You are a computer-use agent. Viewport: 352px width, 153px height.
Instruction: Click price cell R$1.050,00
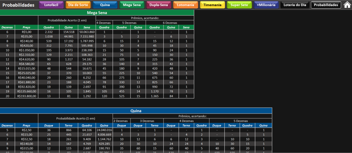(27, 50)
